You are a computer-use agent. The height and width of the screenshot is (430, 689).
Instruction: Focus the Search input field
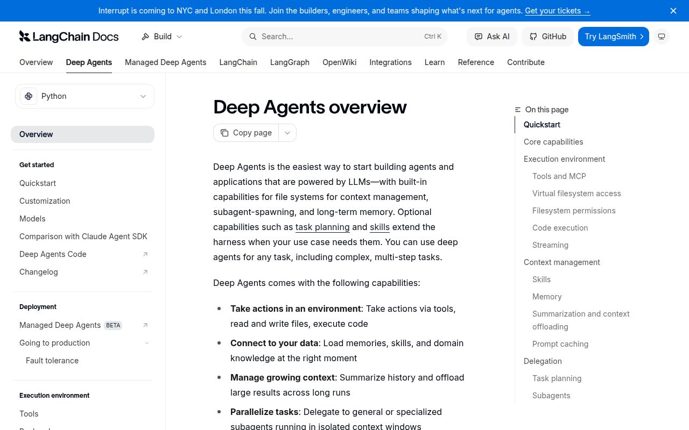[344, 37]
